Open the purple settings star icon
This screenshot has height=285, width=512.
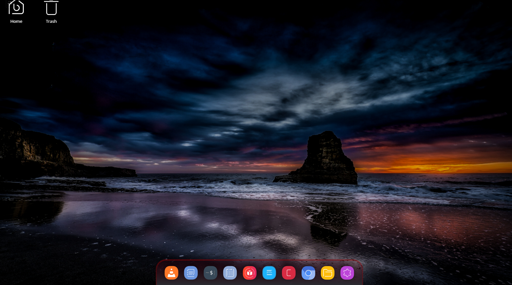(x=347, y=273)
